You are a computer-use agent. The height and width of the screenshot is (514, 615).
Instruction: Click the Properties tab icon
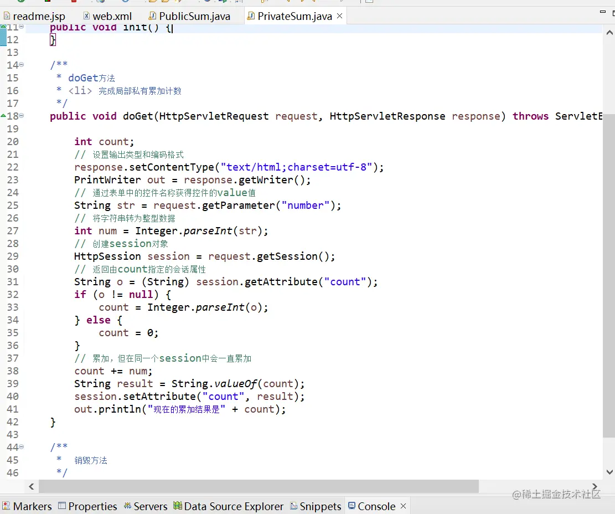tap(62, 506)
